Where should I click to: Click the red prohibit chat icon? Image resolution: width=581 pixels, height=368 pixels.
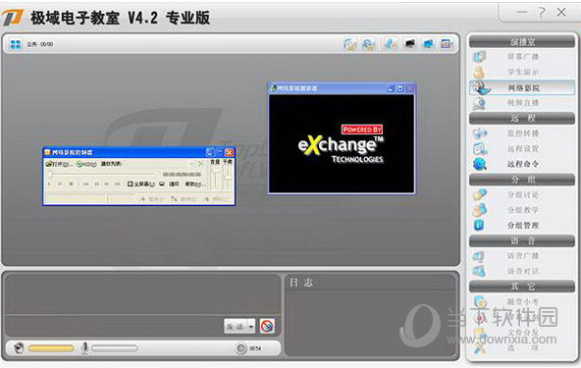click(267, 326)
